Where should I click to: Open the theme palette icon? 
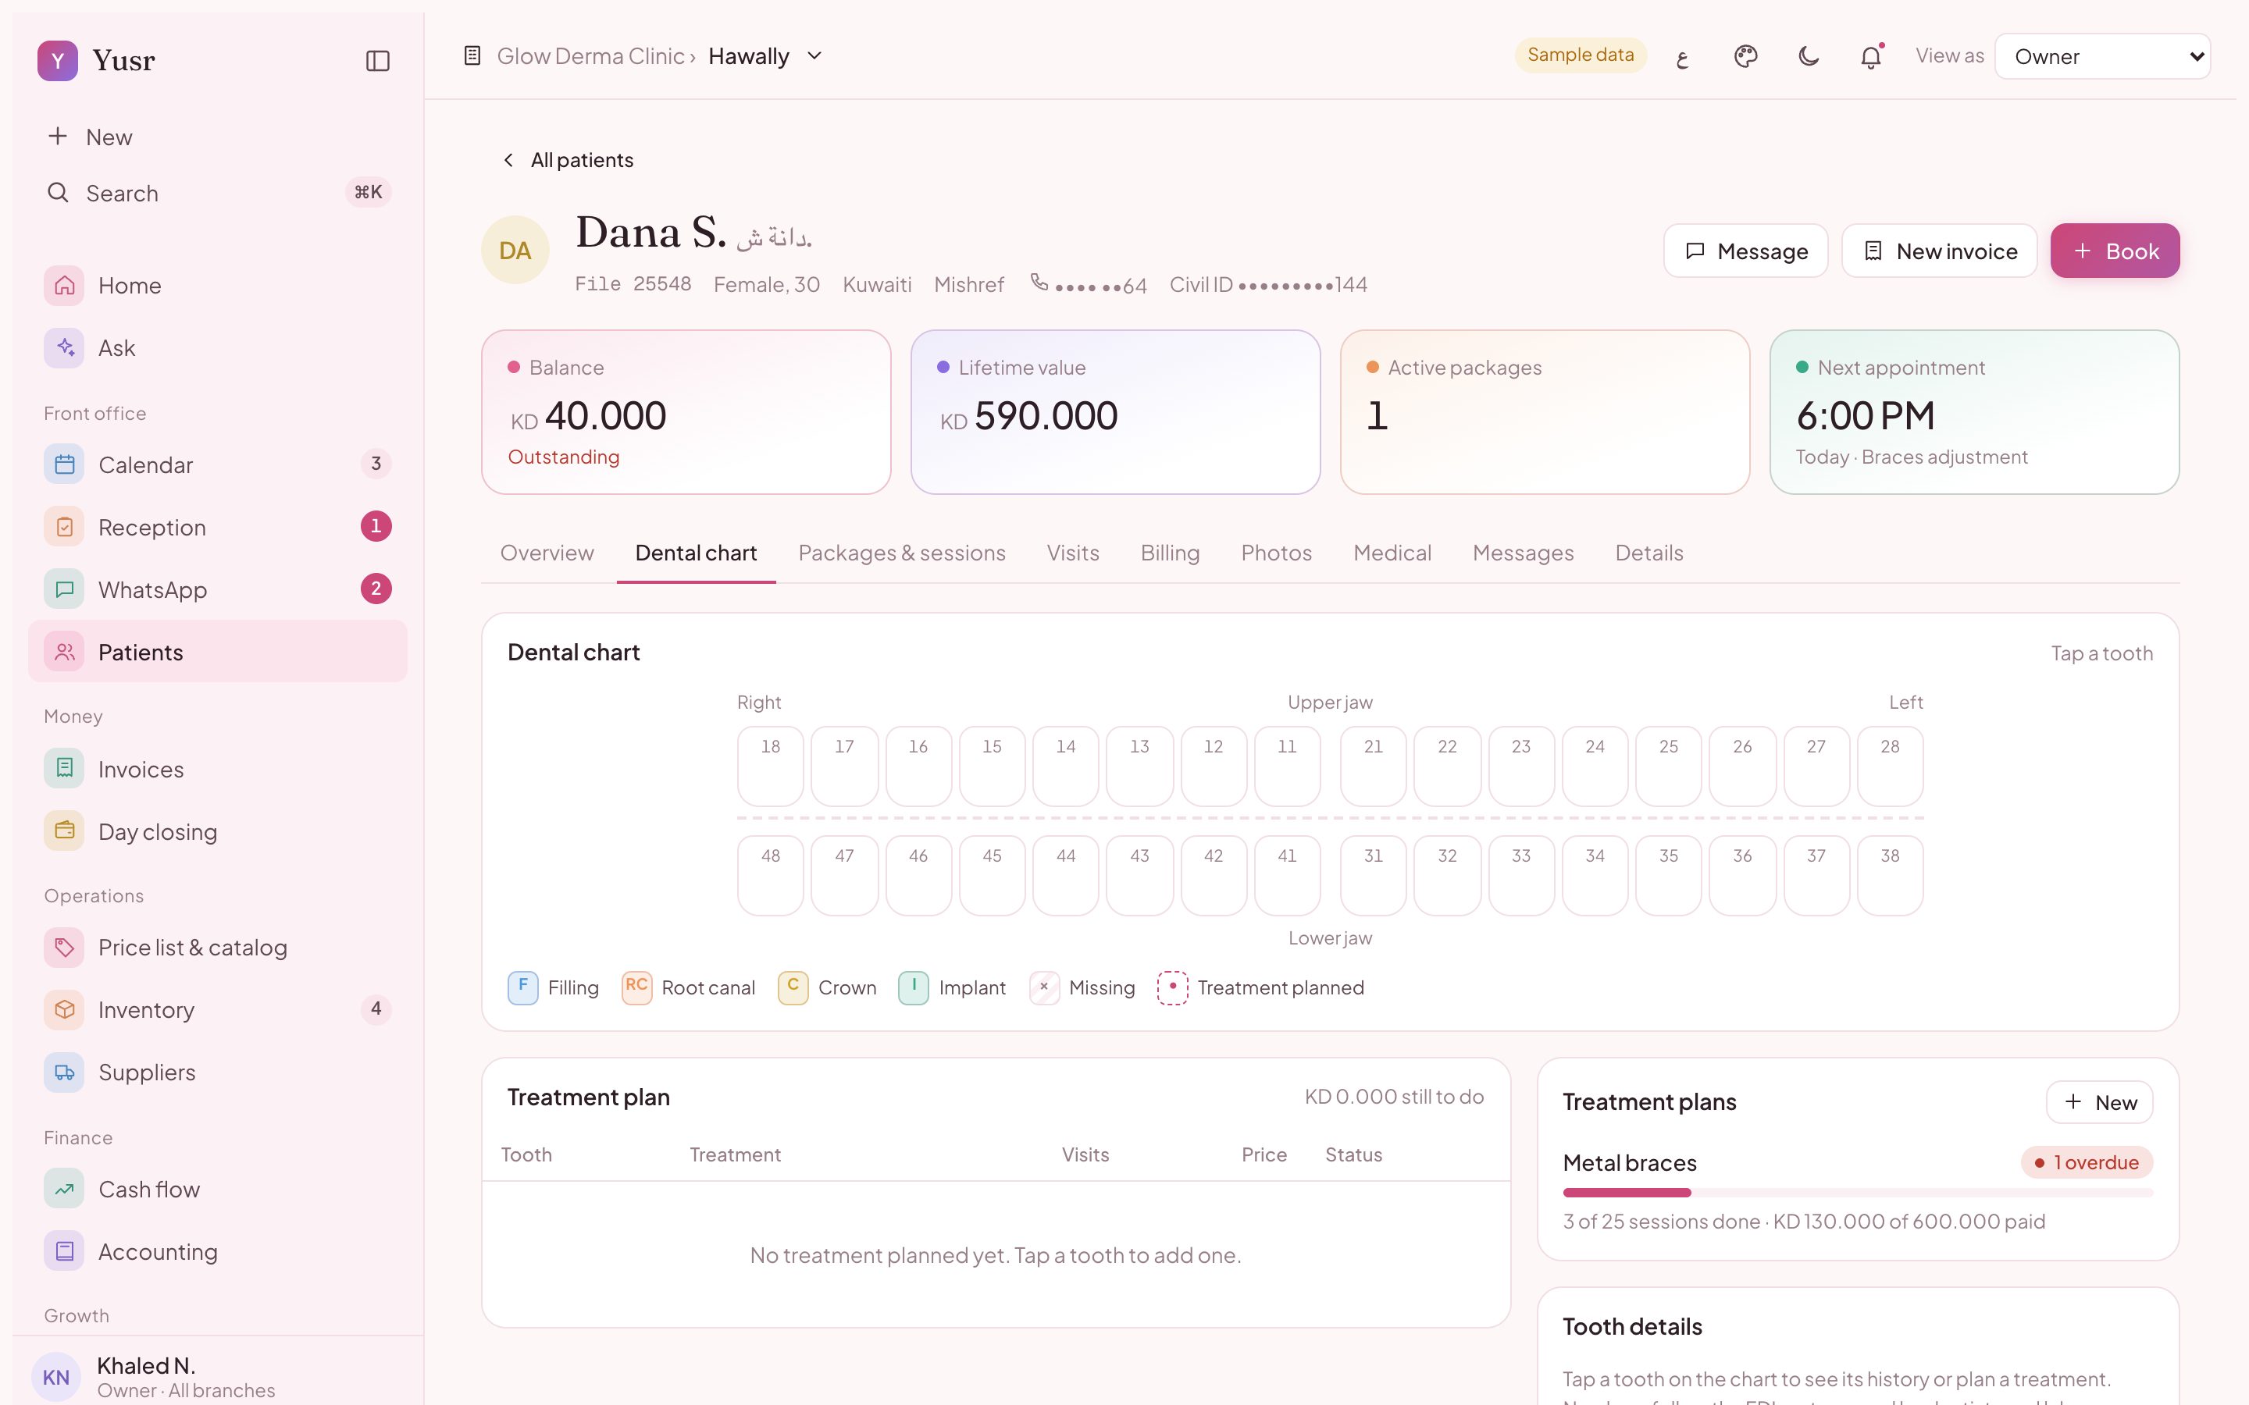click(x=1745, y=57)
